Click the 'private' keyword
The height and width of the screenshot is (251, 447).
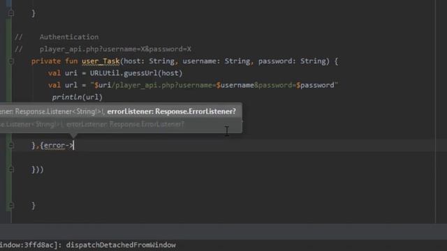click(46, 61)
